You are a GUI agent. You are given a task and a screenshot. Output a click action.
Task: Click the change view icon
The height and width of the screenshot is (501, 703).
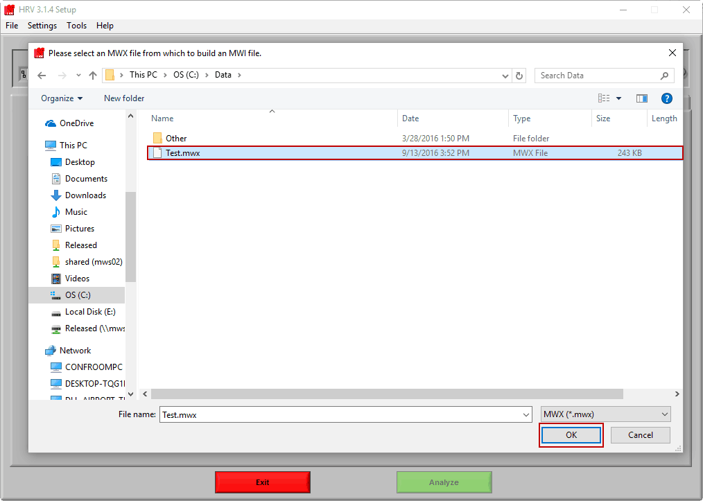(x=604, y=98)
